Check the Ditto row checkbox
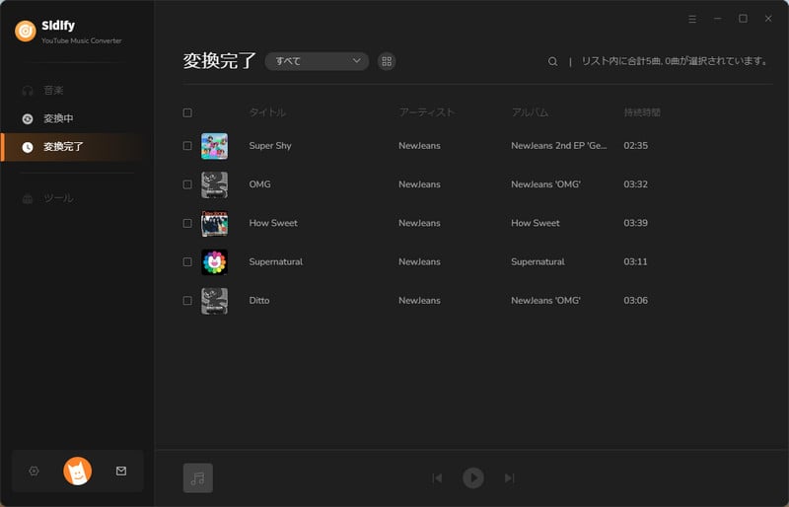 187,301
